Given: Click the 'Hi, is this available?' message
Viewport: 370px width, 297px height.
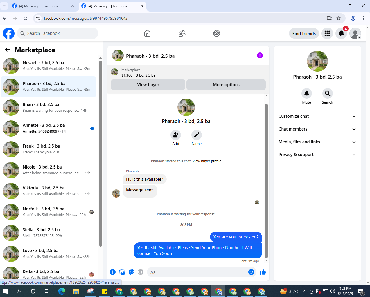Looking at the screenshot, I should coord(145,179).
